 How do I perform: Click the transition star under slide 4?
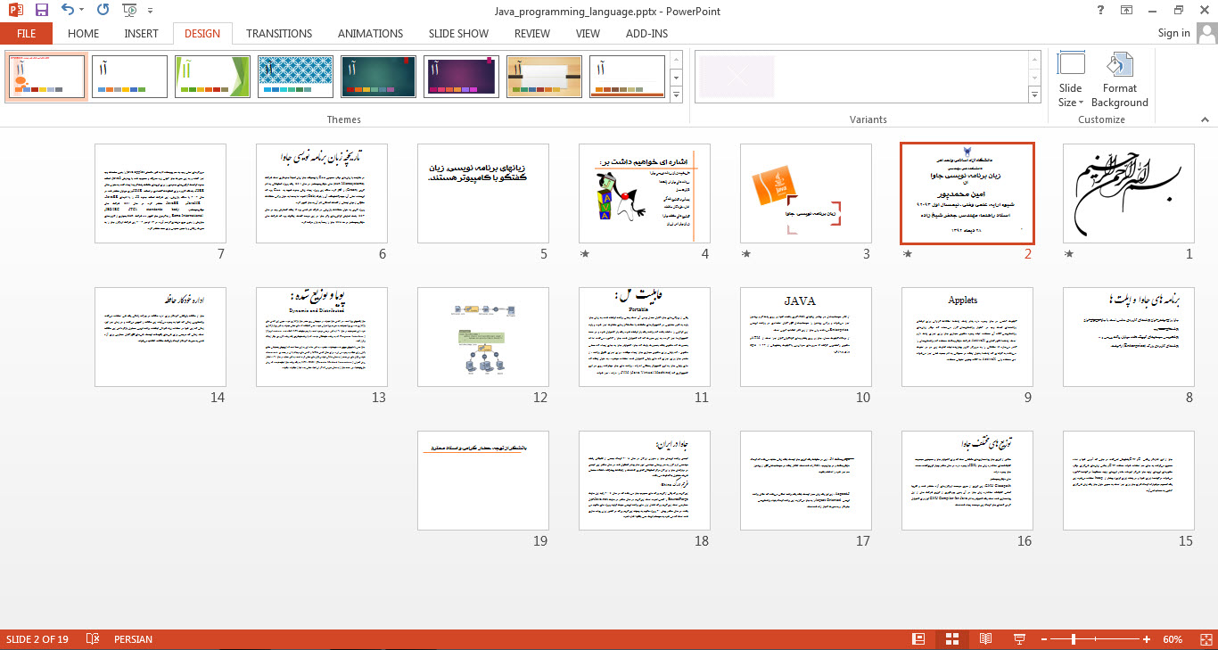coord(585,255)
